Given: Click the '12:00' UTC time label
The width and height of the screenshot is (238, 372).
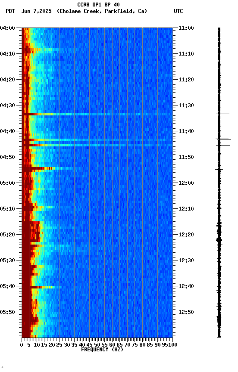Looking at the screenshot, I should (x=186, y=183).
